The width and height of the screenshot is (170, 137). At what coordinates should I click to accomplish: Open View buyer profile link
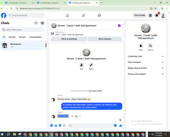95,91
